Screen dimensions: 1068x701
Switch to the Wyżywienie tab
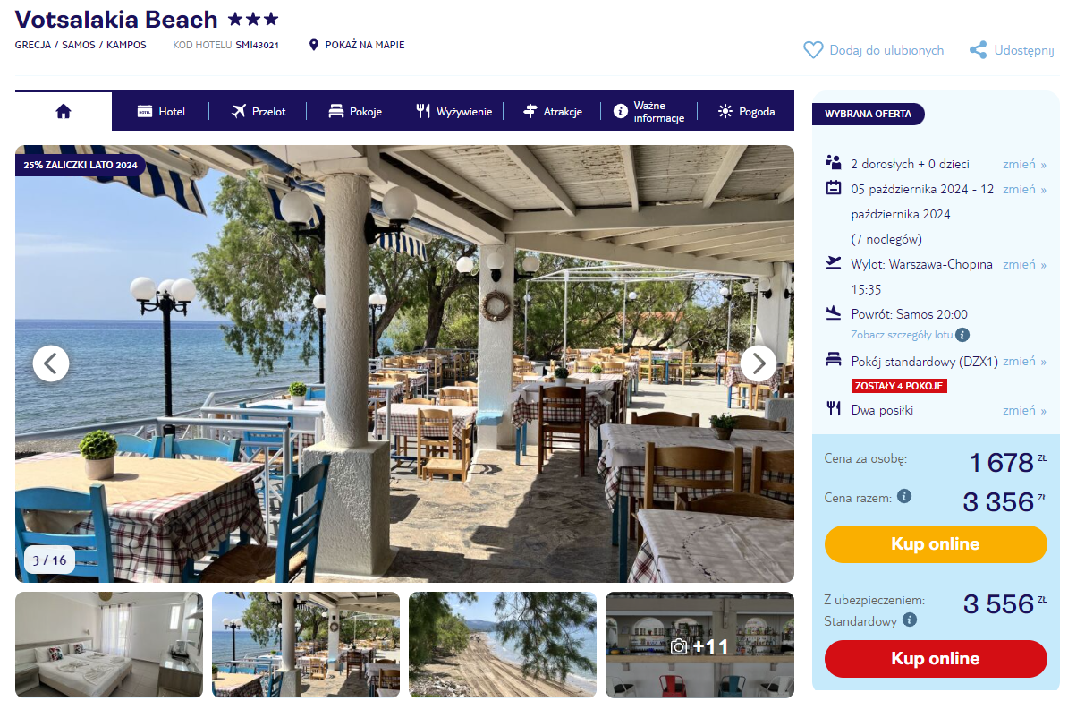453,111
